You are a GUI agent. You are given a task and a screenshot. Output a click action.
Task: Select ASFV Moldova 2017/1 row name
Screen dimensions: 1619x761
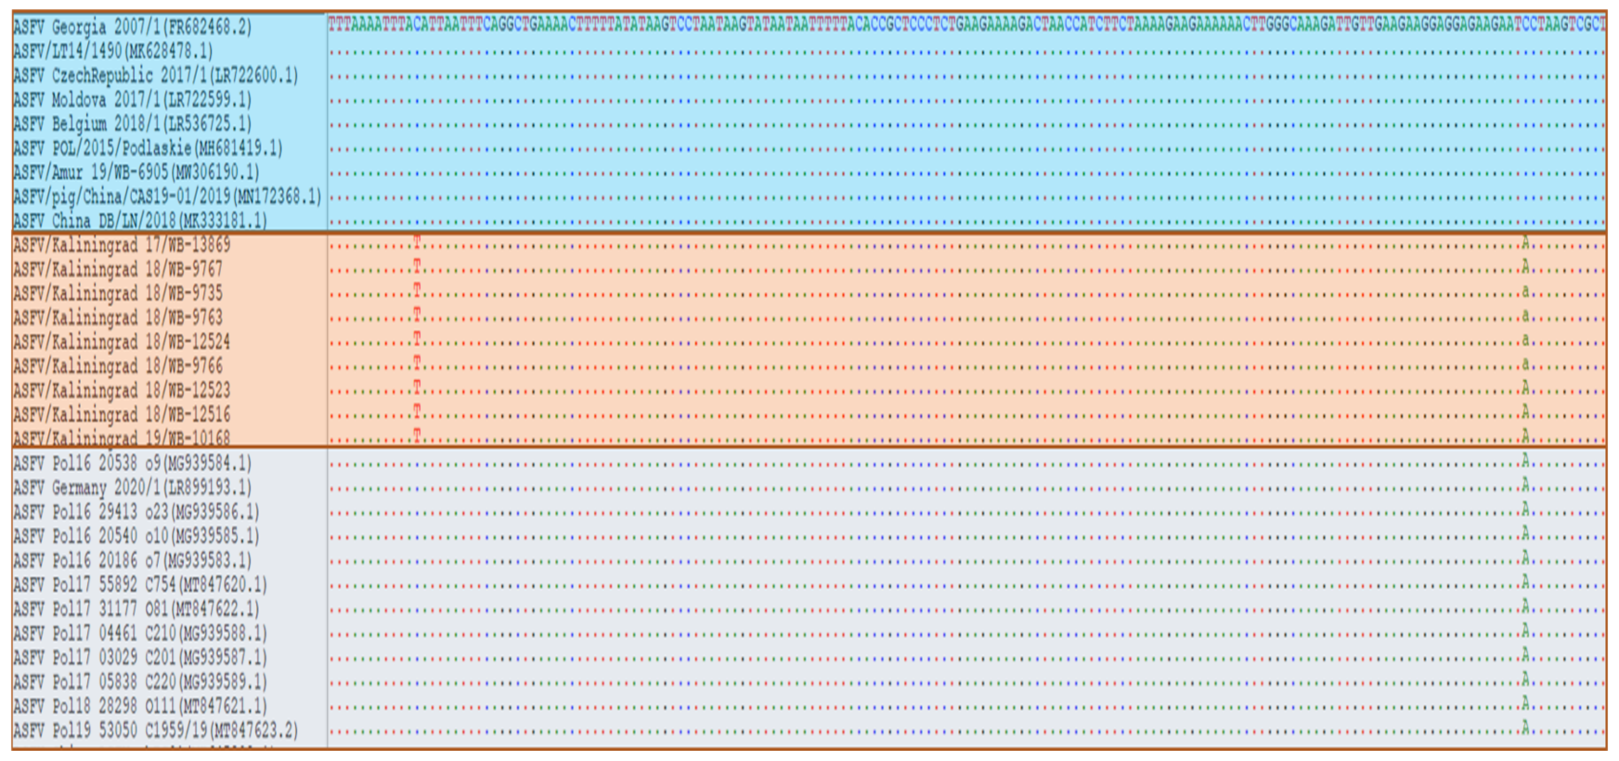(132, 99)
